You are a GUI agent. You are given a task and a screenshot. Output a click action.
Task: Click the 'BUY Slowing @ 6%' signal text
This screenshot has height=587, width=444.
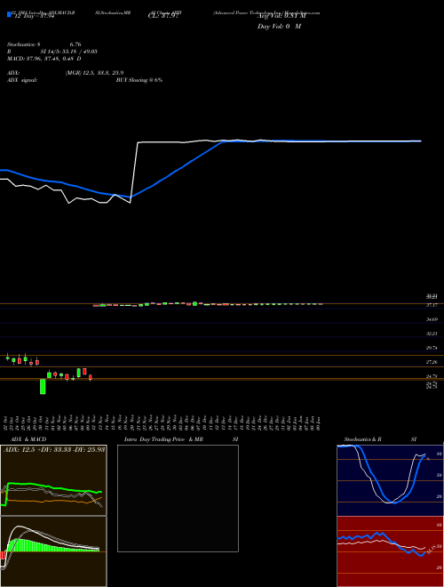(x=139, y=80)
